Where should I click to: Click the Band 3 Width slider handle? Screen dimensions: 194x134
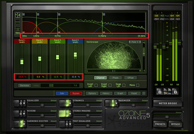tap(57, 57)
